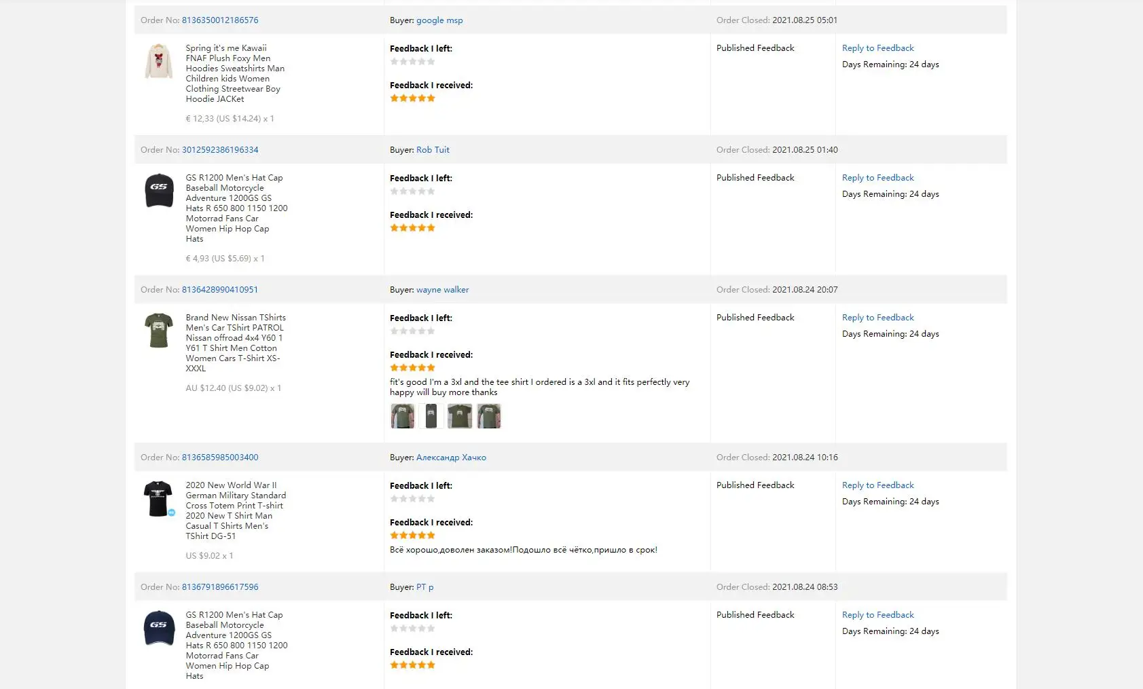Image resolution: width=1143 pixels, height=689 pixels.
Task: View first review photo from wayne walker
Action: (x=403, y=416)
